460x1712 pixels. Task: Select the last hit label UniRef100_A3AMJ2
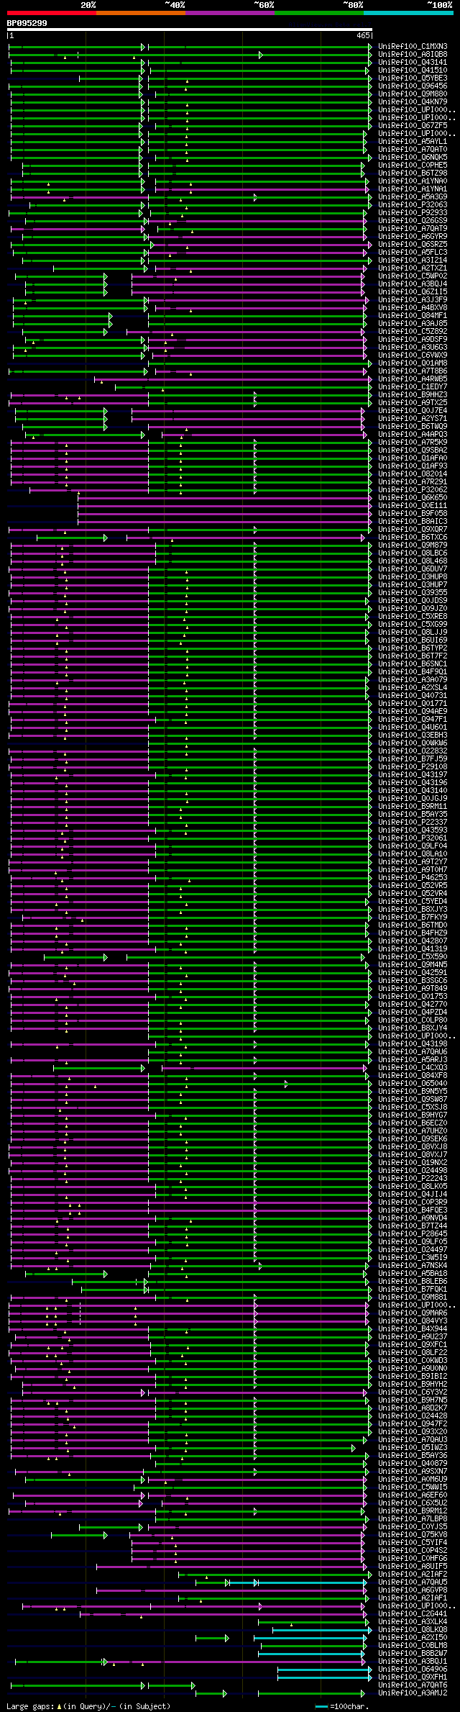point(413,1693)
